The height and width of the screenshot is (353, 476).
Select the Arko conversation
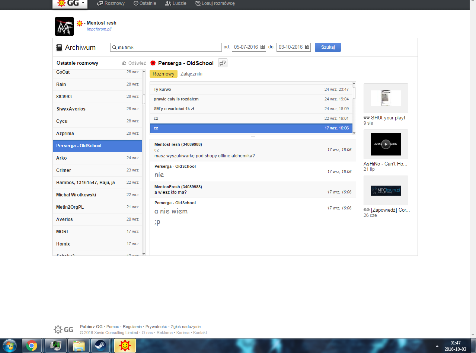point(97,158)
